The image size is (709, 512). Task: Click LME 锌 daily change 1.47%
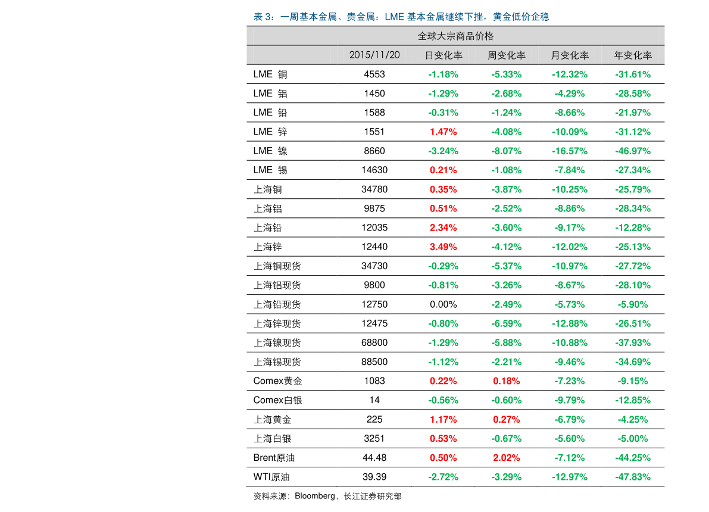443,132
